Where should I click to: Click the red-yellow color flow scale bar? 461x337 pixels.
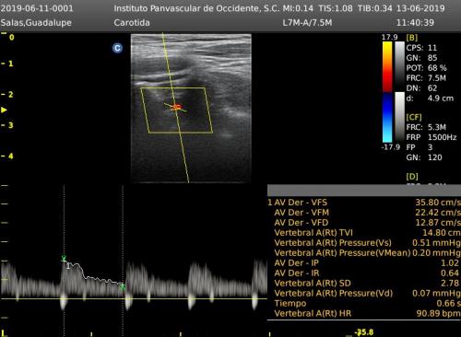tap(387, 66)
